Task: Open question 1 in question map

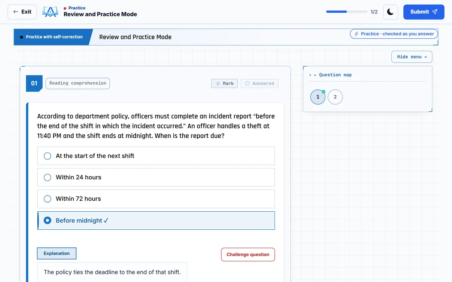Action: (x=318, y=97)
